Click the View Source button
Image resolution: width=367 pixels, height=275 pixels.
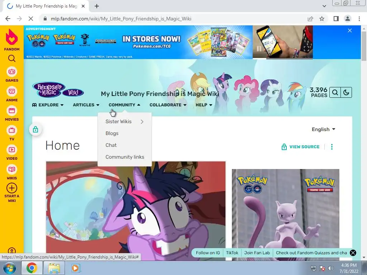pyautogui.click(x=300, y=146)
